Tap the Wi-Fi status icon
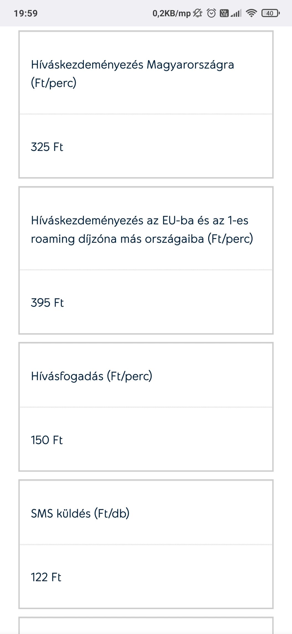Viewport: 292px width, 634px height. (251, 13)
